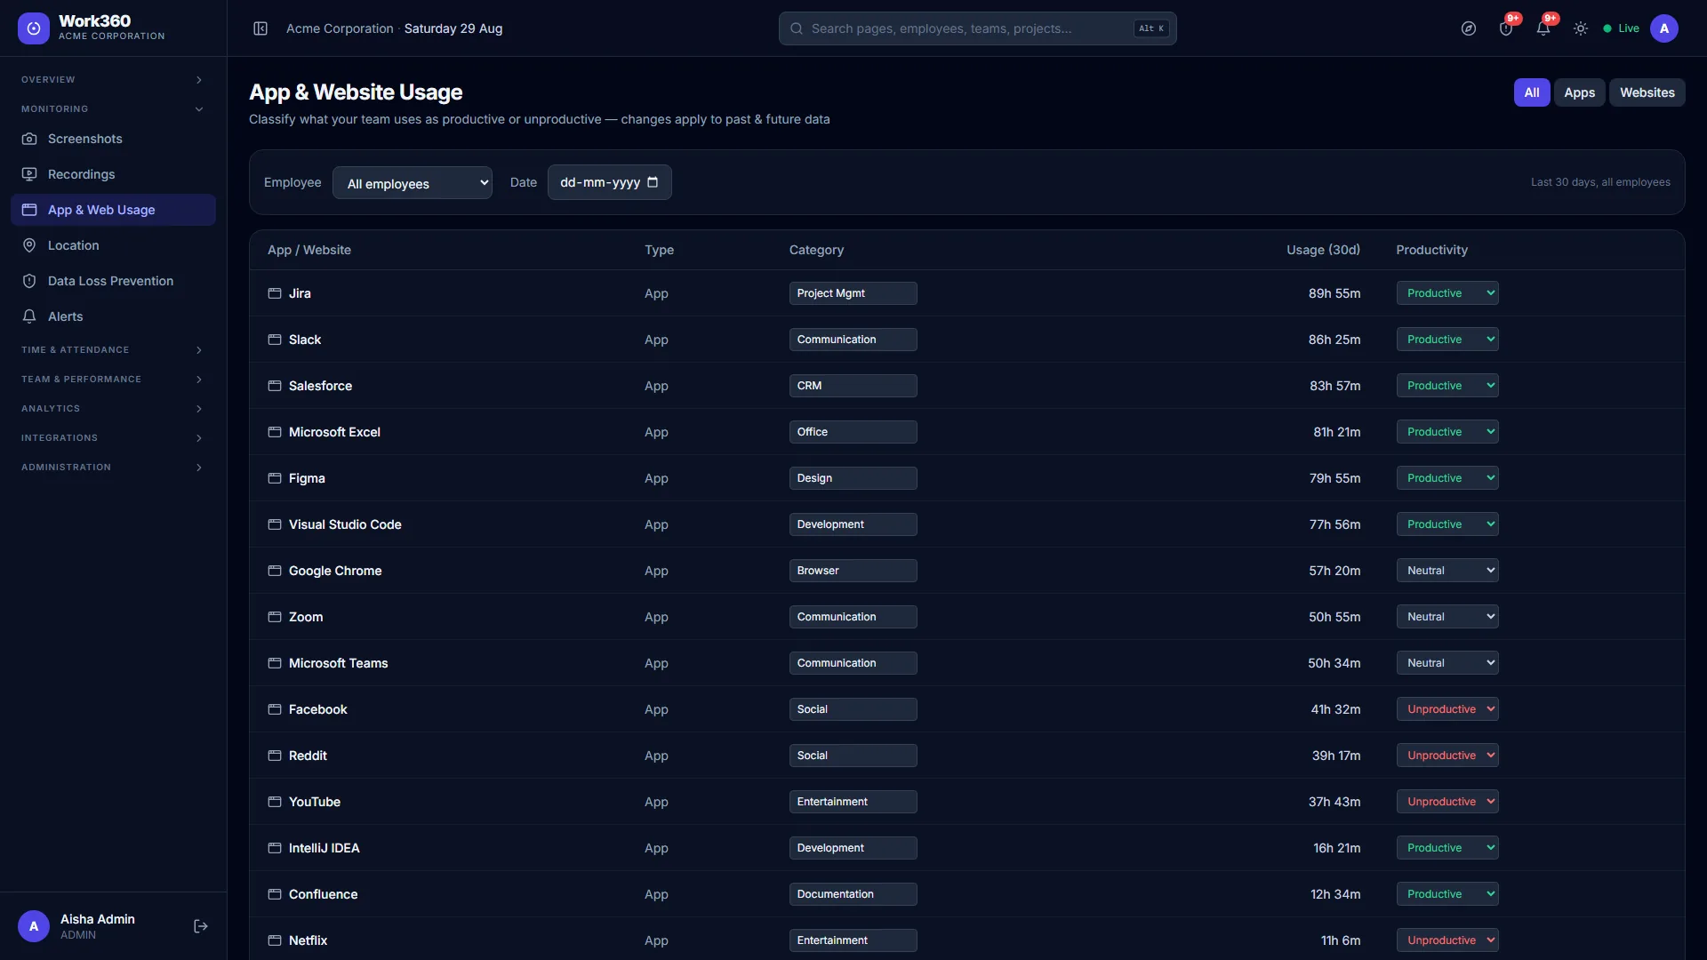Select the All filter tab
The image size is (1707, 960).
point(1532,92)
